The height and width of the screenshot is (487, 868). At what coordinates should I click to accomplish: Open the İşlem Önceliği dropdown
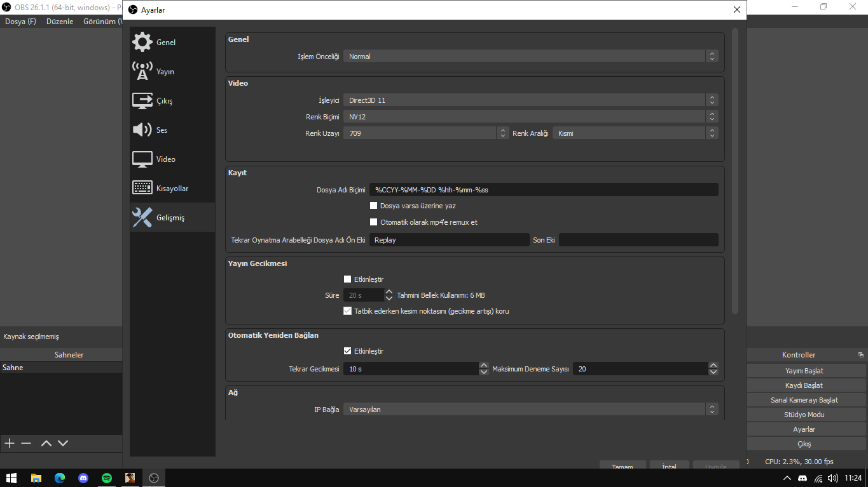[x=530, y=57]
